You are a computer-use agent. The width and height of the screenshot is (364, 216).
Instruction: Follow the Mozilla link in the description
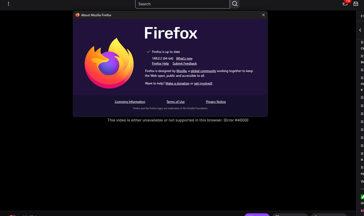tap(181, 71)
